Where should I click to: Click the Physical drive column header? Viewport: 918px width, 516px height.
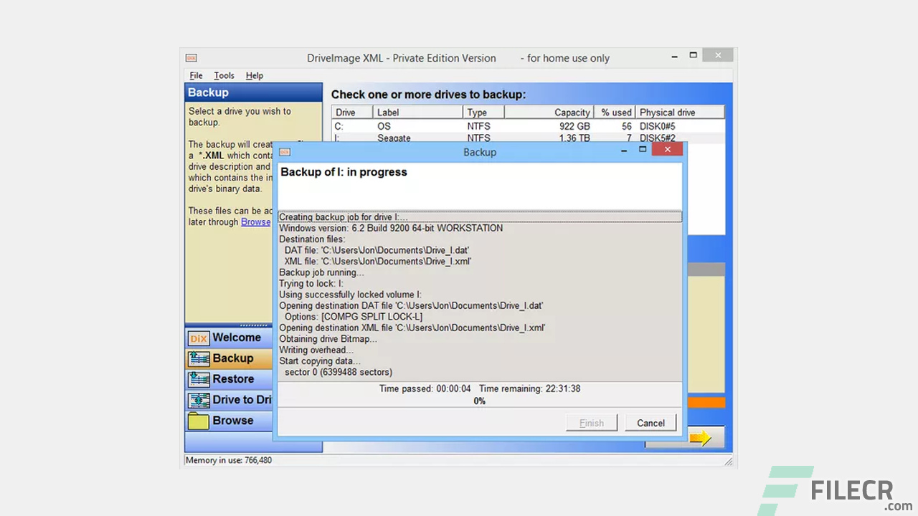679,113
